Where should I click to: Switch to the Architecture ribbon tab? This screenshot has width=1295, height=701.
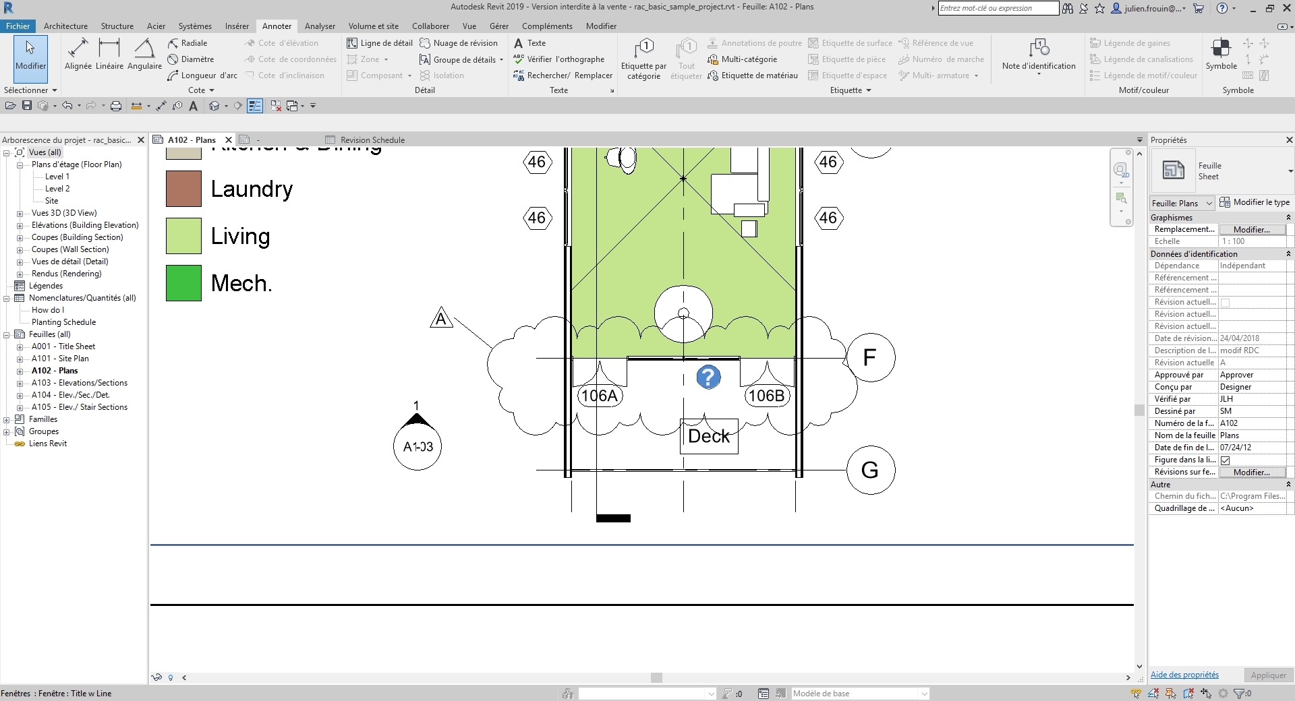tap(65, 26)
